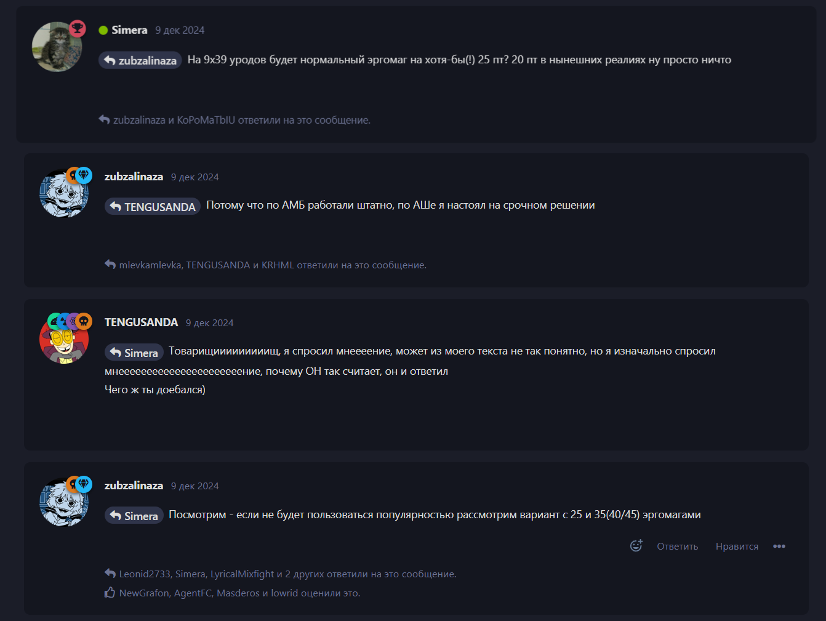Open mlevkamlevka's reply to this message
The height and width of the screenshot is (621, 826).
click(150, 265)
